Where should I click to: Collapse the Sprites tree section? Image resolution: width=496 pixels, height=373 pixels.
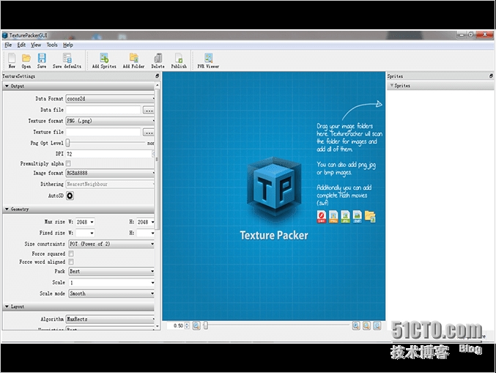click(x=392, y=86)
